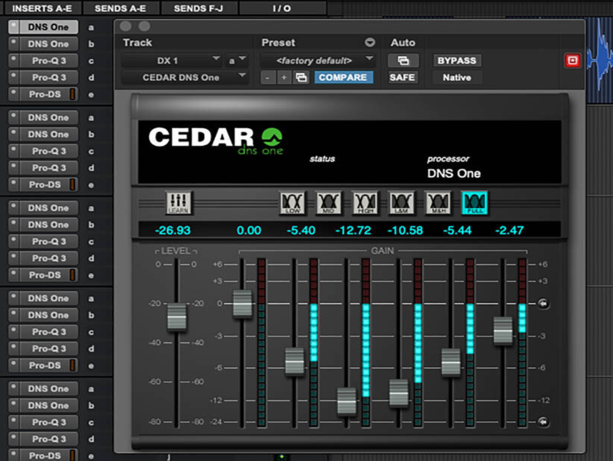Click the copy settings icon beside COMPARE
Image resolution: width=613 pixels, height=461 pixels.
301,78
